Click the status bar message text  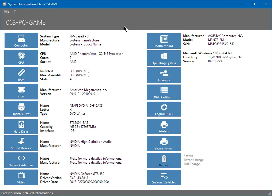tap(27, 193)
